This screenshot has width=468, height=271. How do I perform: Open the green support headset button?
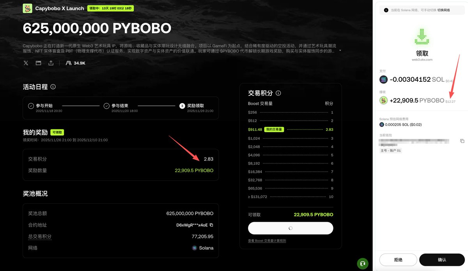tap(363, 264)
